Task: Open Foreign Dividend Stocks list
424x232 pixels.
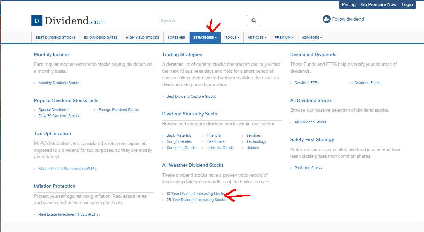Action: (119, 110)
